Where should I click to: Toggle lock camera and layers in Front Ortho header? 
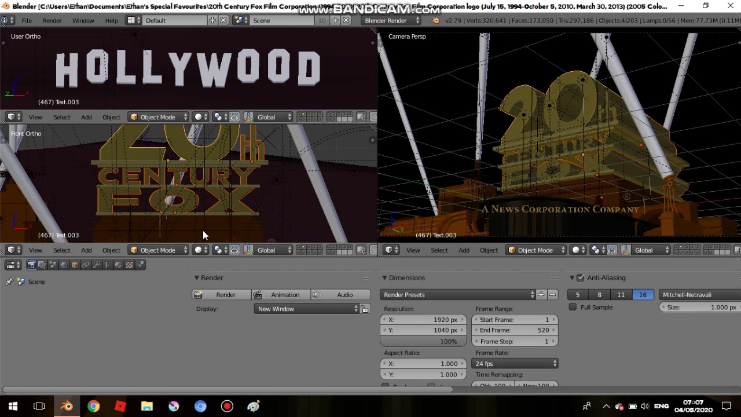(361, 250)
